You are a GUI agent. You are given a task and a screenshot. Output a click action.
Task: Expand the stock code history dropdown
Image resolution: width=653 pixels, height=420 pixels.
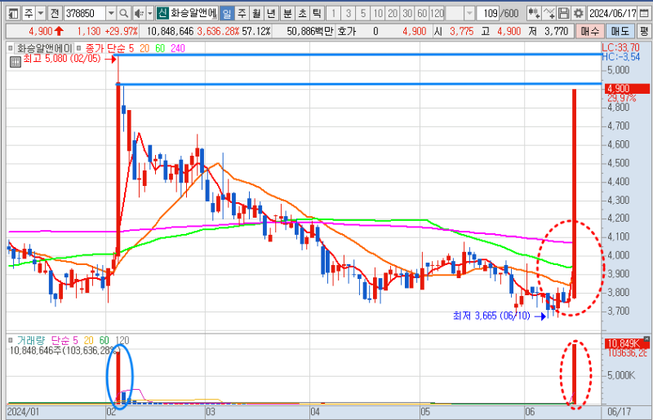[111, 13]
